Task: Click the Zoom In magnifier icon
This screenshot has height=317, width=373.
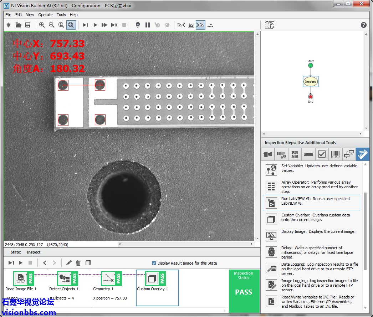Action: tap(42, 25)
